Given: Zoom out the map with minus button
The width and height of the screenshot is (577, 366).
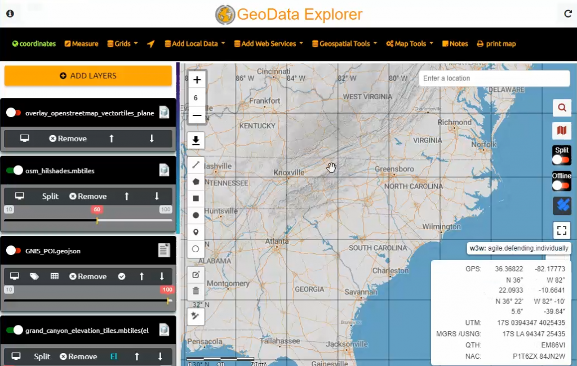Looking at the screenshot, I should [197, 115].
